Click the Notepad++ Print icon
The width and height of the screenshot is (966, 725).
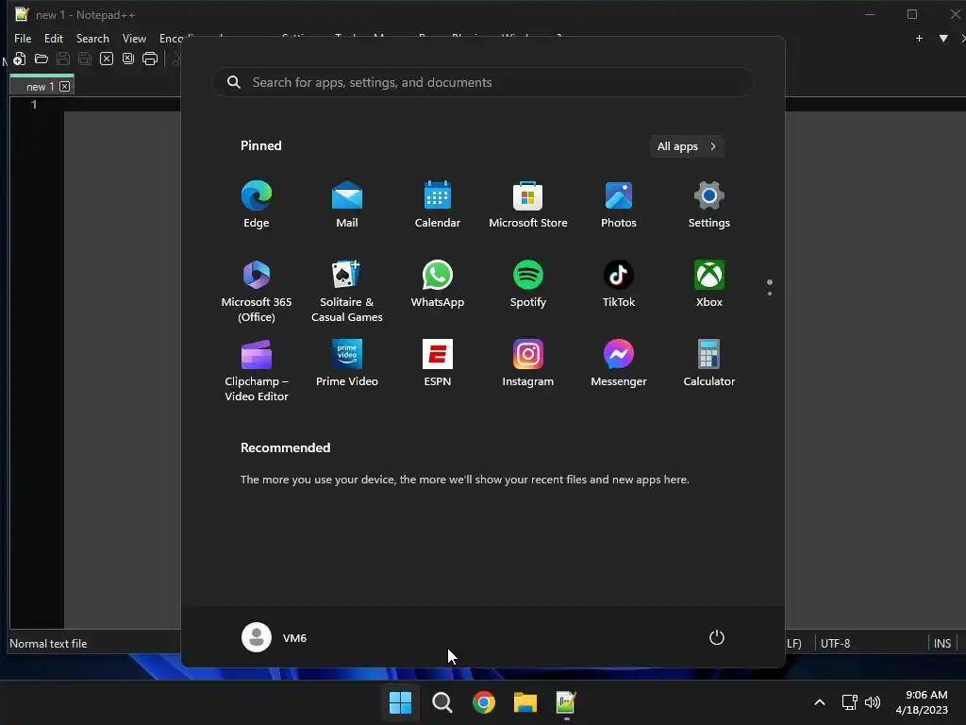tap(150, 59)
